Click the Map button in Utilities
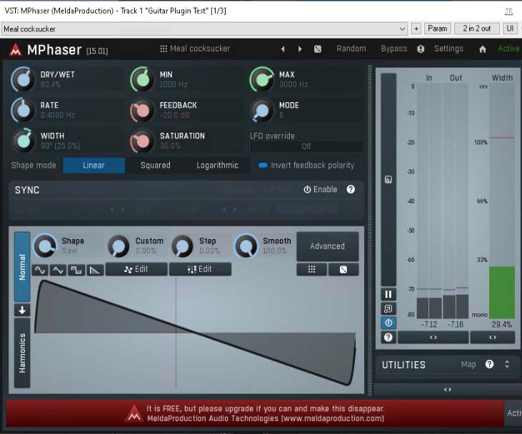The image size is (522, 434). [468, 365]
